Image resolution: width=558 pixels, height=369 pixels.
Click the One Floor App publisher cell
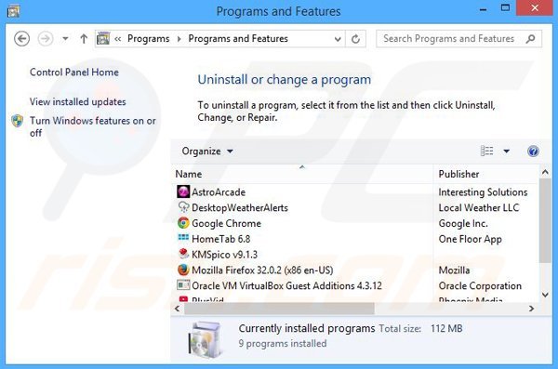pyautogui.click(x=470, y=239)
